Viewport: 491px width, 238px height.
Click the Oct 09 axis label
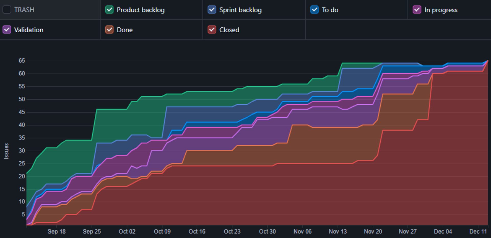pos(162,232)
